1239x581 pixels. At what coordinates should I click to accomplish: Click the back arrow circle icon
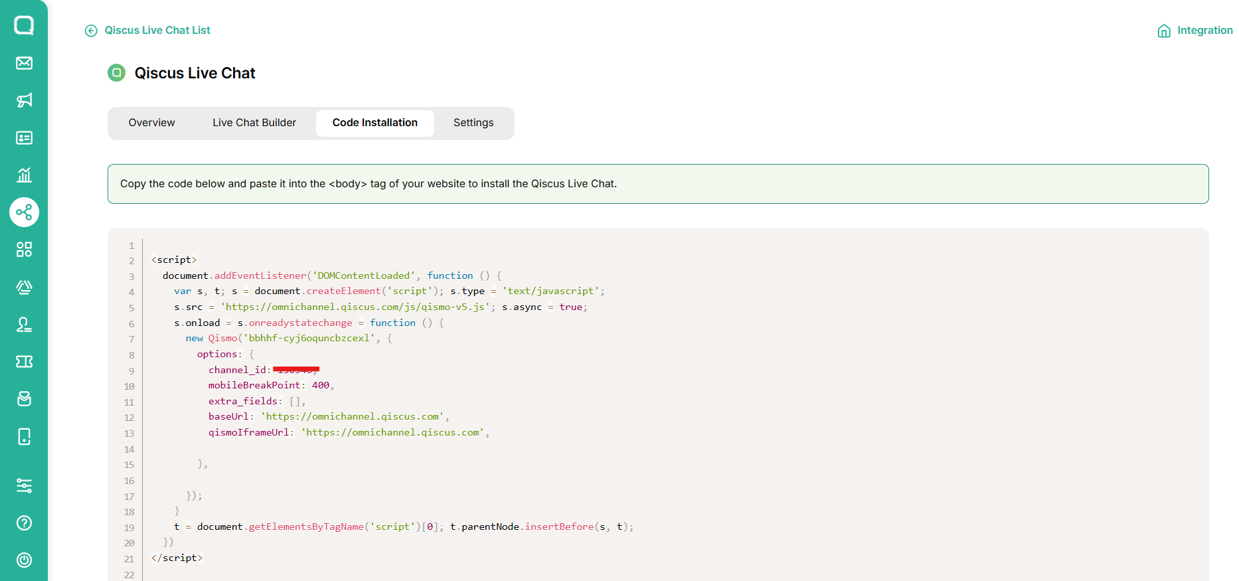point(91,31)
